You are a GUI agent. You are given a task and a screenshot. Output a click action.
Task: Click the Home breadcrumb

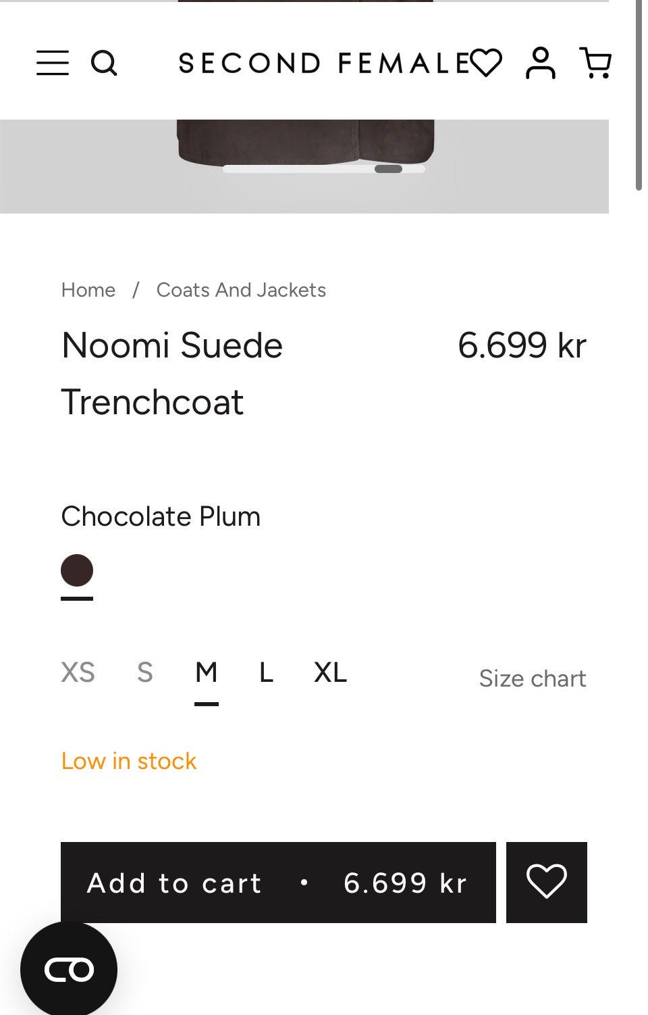(88, 290)
